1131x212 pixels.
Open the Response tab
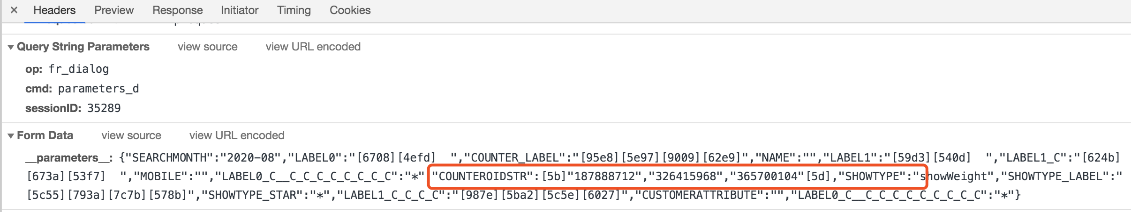click(x=177, y=10)
